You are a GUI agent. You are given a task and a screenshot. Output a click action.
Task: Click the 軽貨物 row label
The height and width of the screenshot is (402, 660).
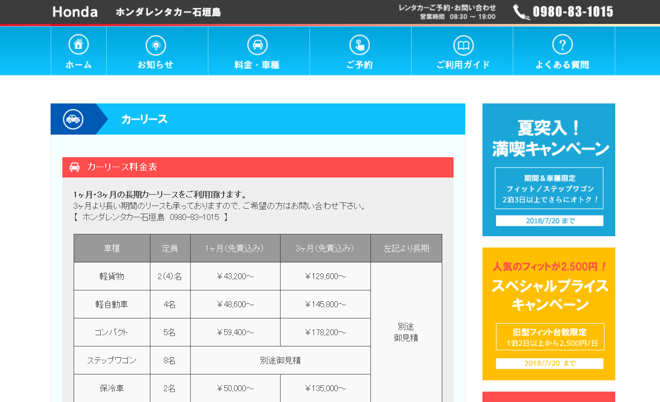112,276
